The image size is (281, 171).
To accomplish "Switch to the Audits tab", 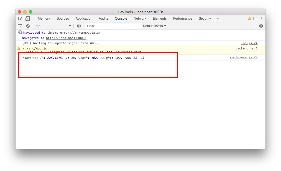I will 103,19.
